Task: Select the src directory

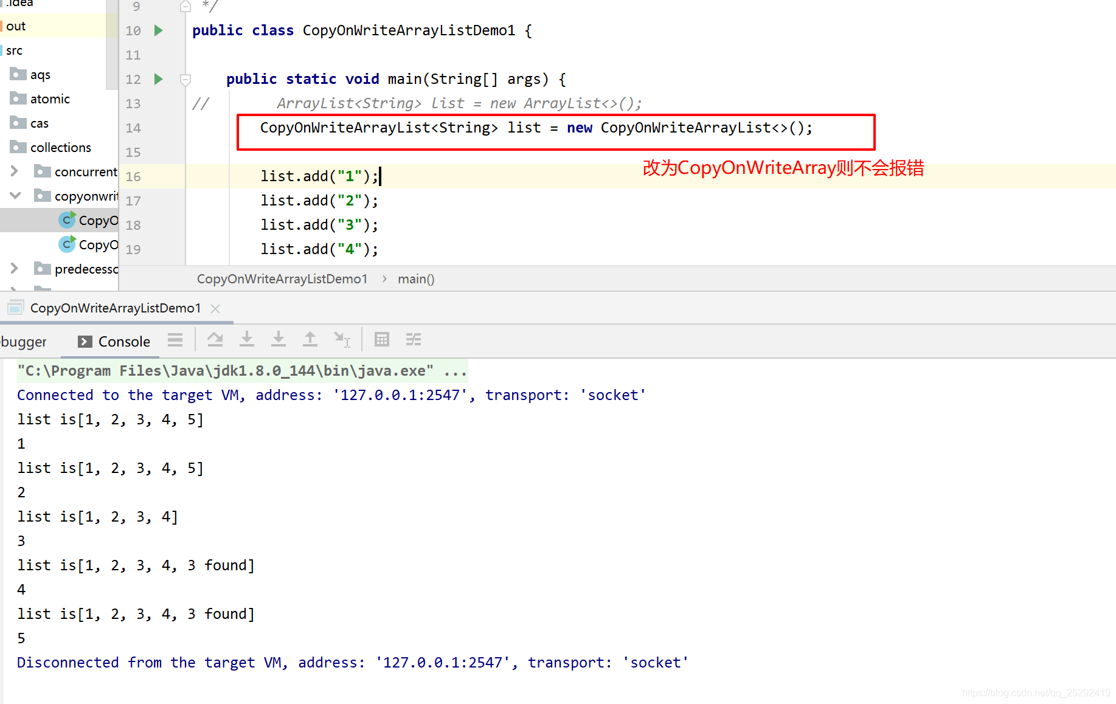Action: (14, 50)
